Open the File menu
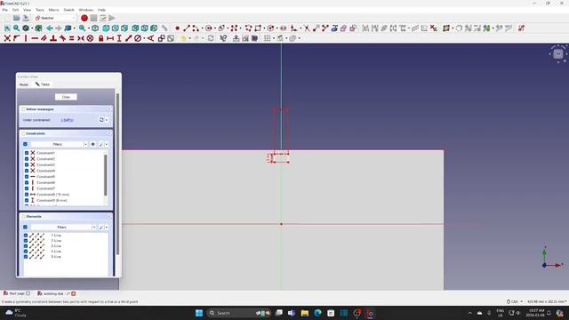The image size is (569, 320). click(4, 10)
